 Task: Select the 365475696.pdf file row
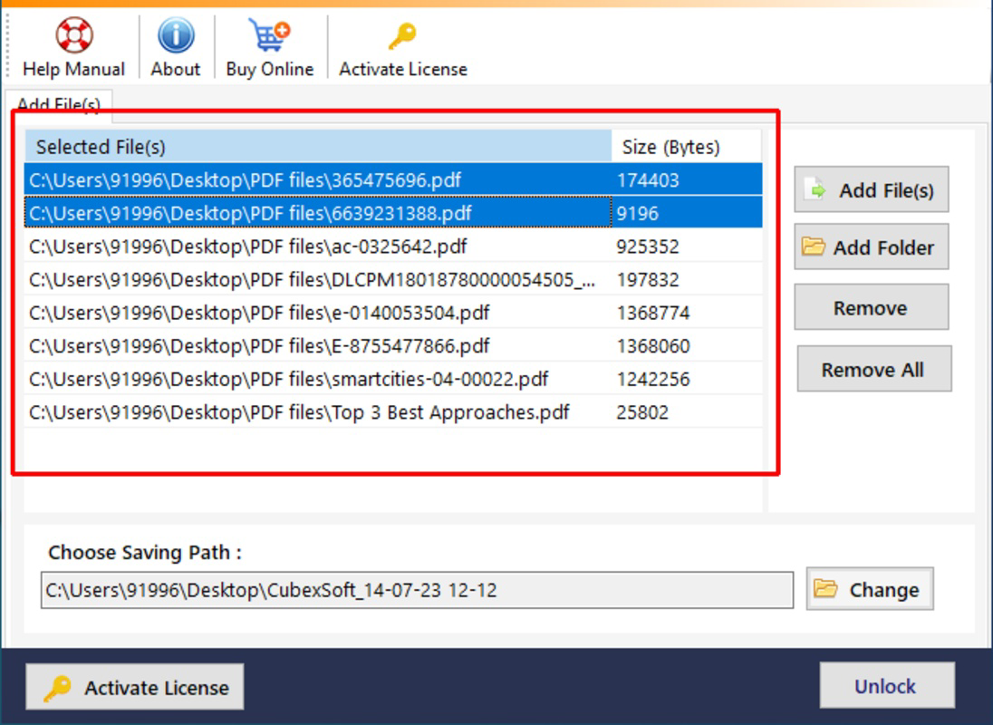(x=393, y=179)
